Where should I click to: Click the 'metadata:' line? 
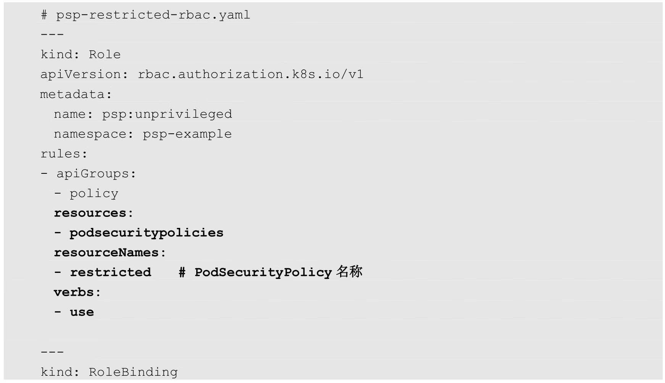point(76,94)
